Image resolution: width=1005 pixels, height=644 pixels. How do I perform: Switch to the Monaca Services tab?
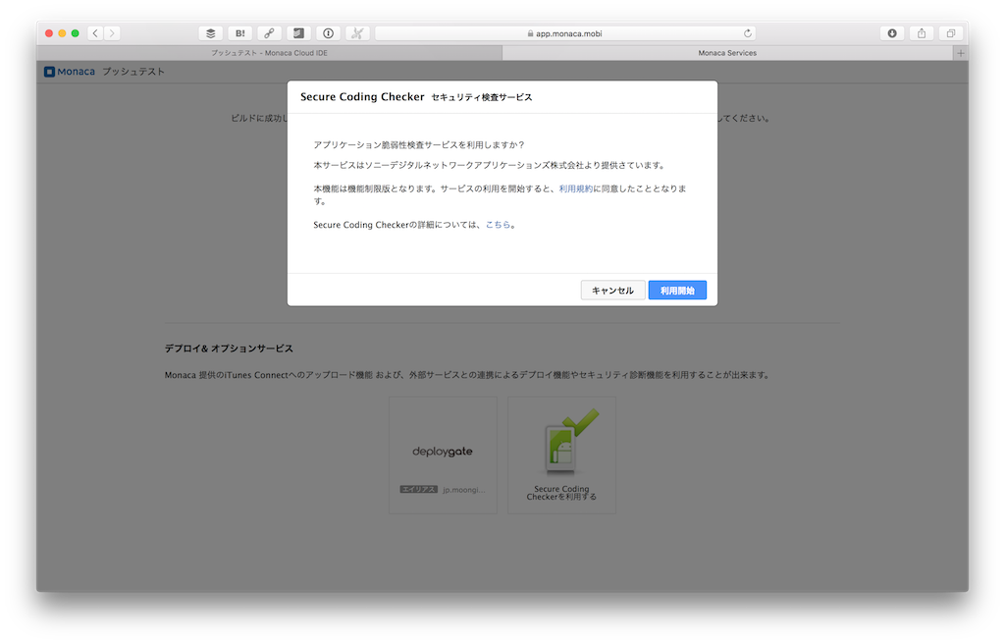(727, 53)
